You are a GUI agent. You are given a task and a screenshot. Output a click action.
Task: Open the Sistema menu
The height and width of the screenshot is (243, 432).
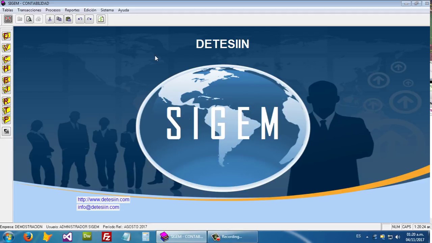point(107,10)
